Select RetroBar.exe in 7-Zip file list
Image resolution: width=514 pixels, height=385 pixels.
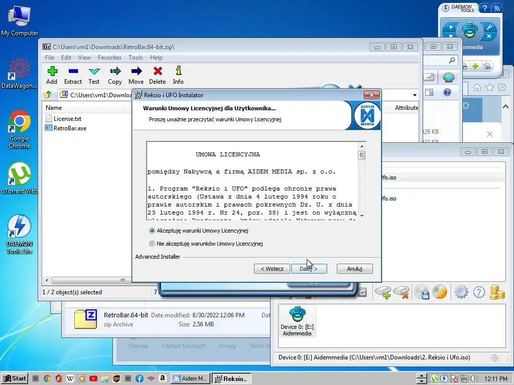66,128
